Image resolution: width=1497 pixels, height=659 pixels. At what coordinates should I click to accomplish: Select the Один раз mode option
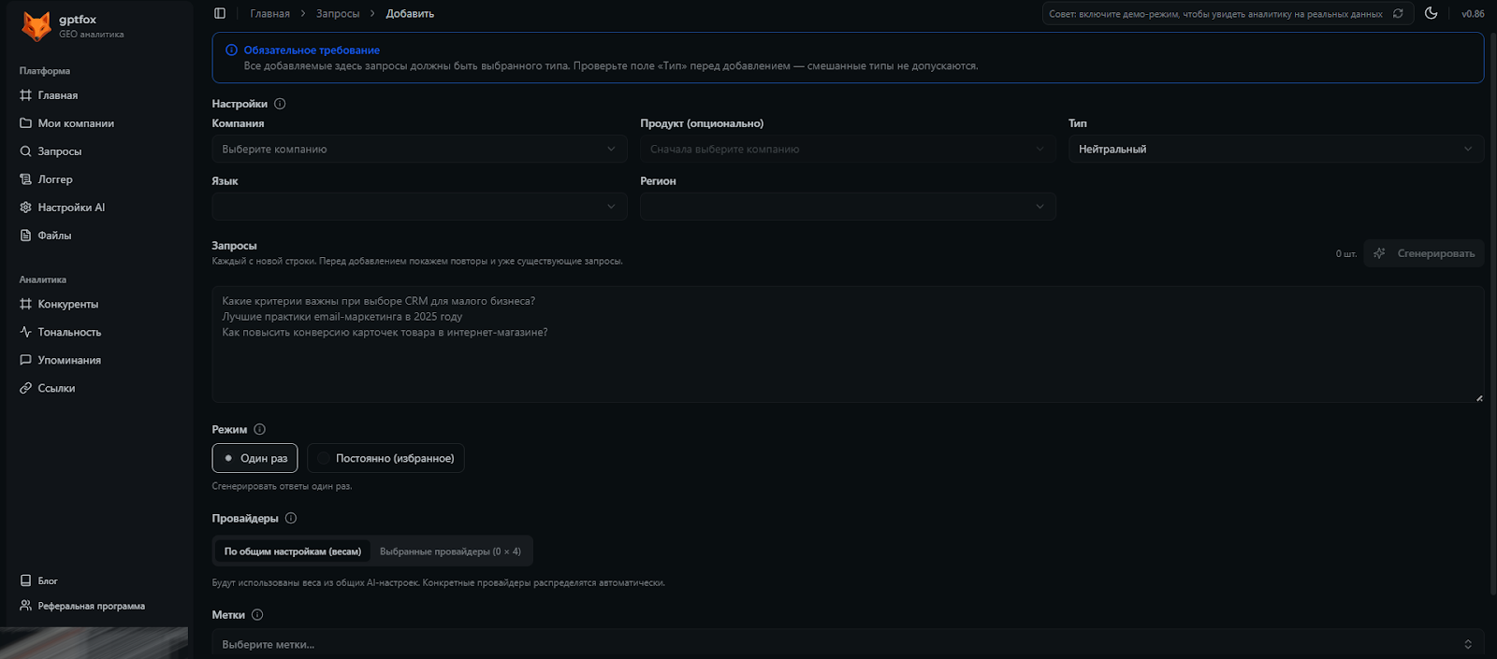(254, 458)
